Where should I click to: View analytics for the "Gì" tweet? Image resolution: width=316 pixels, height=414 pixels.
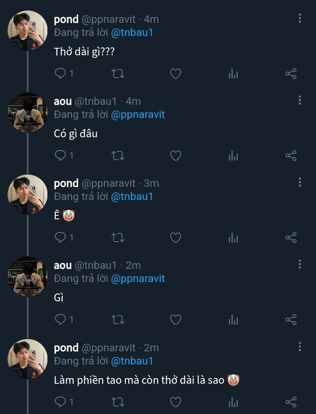click(233, 320)
